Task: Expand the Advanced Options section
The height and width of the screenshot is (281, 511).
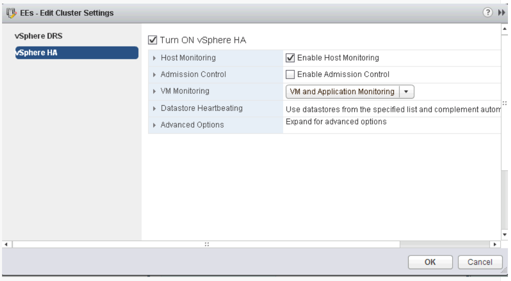Action: (x=155, y=125)
